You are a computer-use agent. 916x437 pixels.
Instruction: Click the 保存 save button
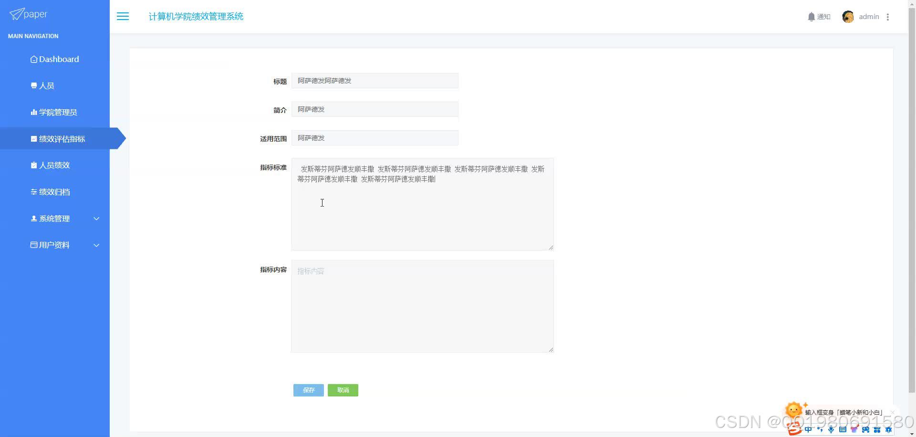pyautogui.click(x=309, y=390)
